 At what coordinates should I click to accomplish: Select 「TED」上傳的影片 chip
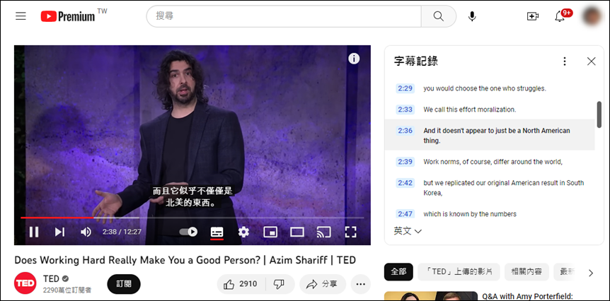click(459, 272)
